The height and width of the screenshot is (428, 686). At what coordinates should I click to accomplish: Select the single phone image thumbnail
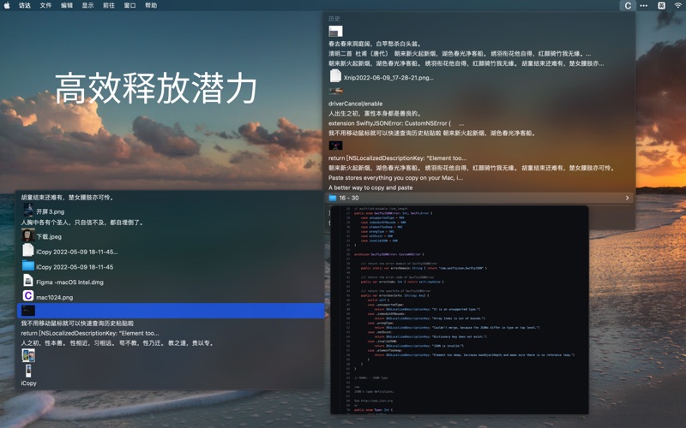(28, 371)
